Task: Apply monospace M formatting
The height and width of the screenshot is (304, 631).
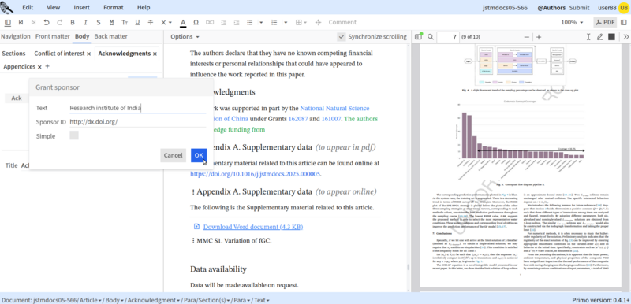Action: point(111,23)
